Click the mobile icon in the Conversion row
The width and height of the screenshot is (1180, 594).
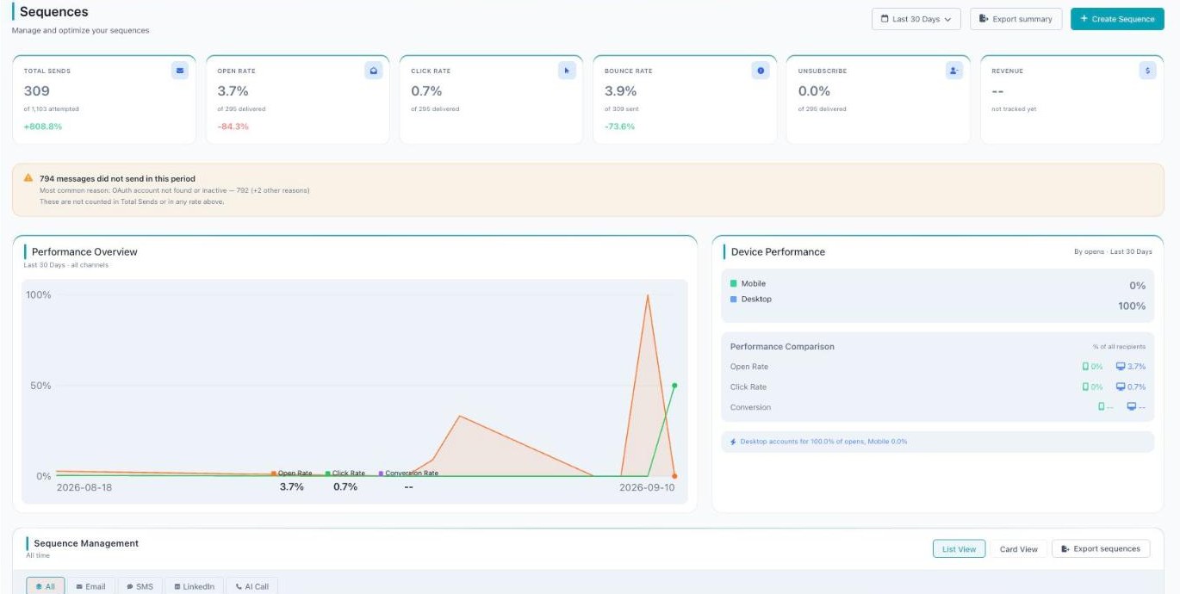(1101, 407)
